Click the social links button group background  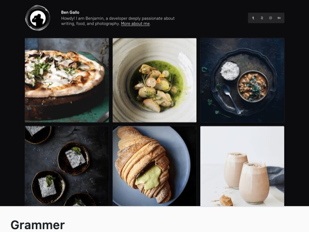[x=266, y=18]
